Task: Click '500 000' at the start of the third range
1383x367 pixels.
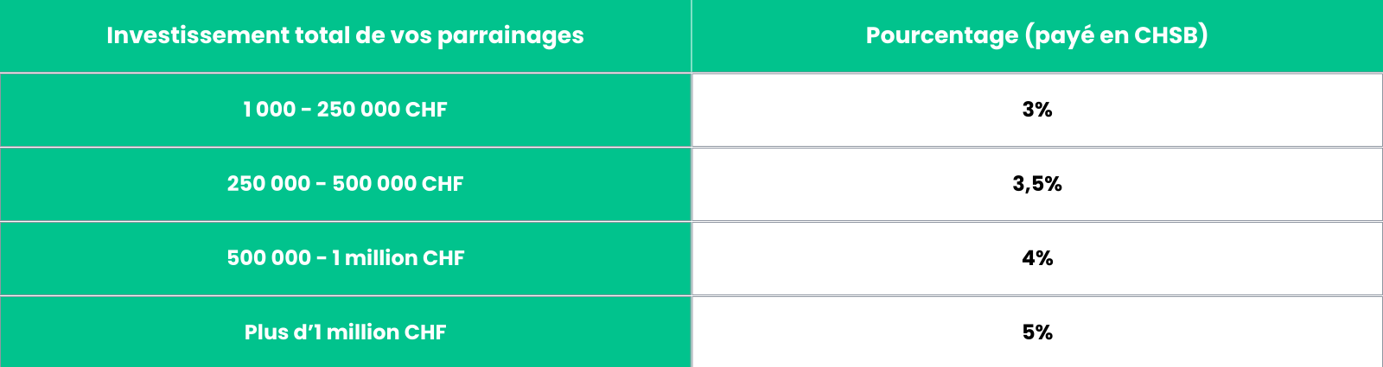Action: coord(269,258)
